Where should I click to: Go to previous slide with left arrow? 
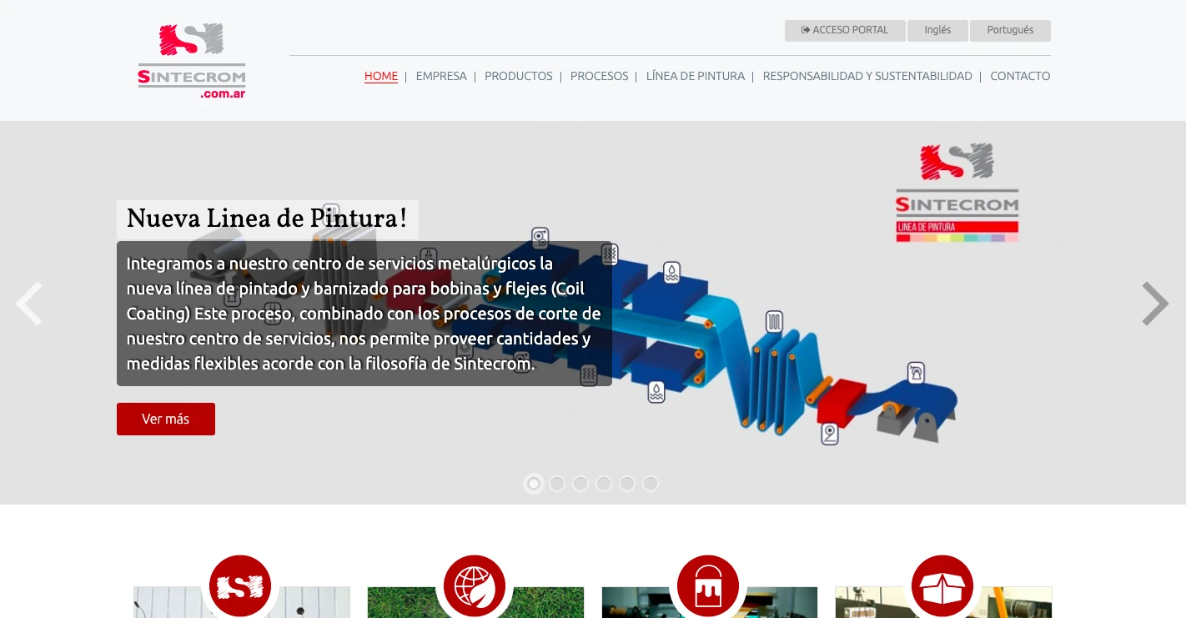(x=29, y=304)
